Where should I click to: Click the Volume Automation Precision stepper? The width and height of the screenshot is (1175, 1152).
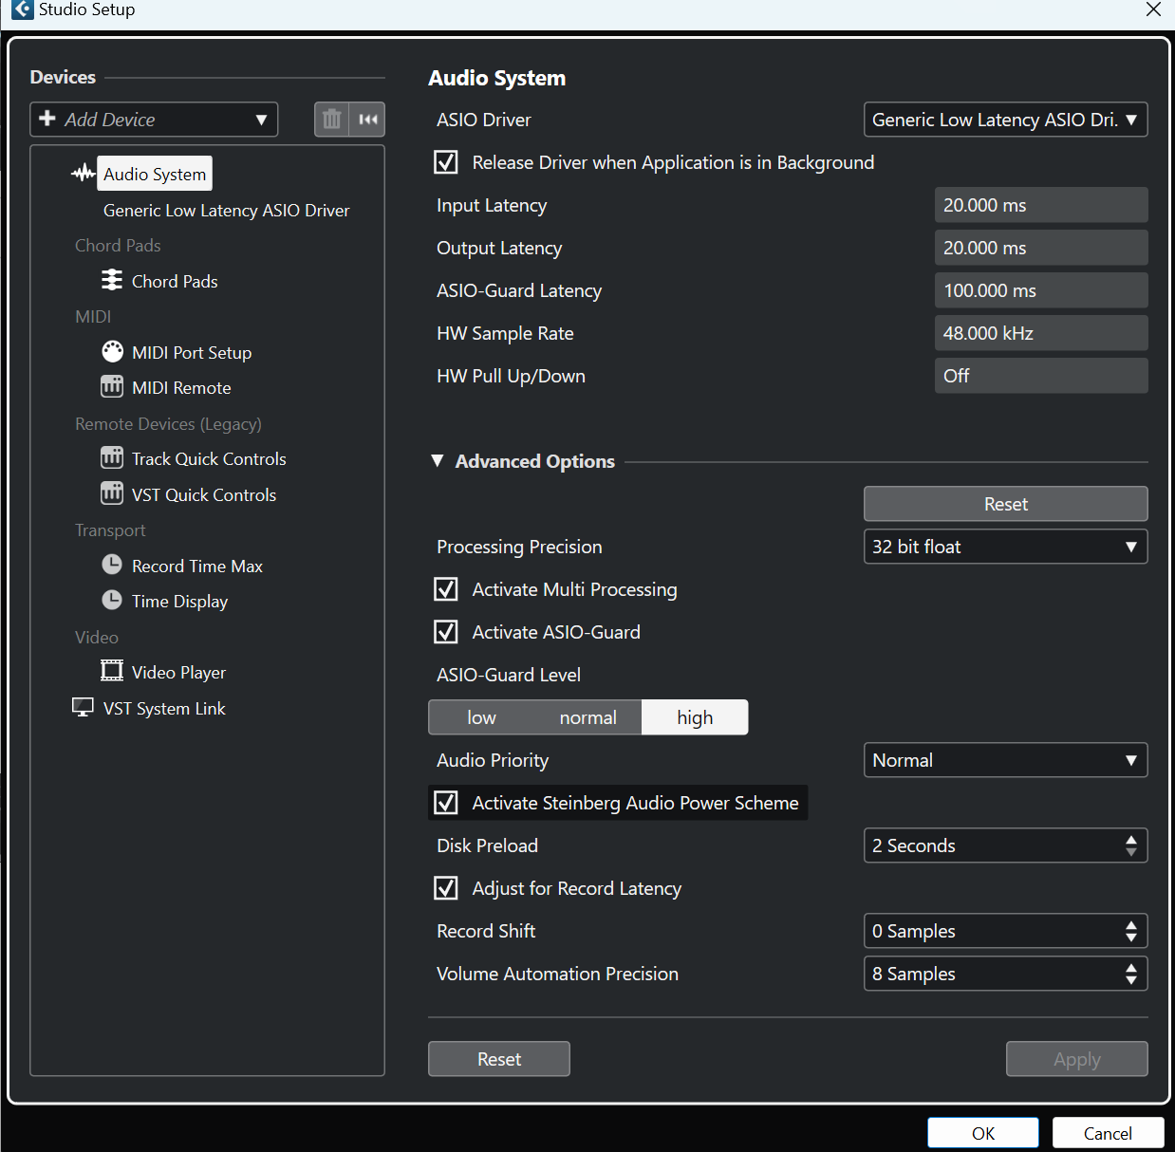pos(1130,974)
